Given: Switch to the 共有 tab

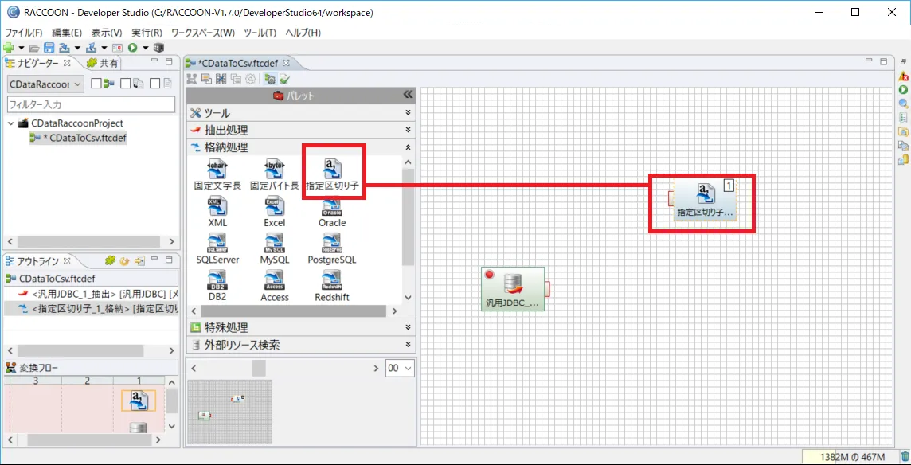Looking at the screenshot, I should [x=104, y=64].
